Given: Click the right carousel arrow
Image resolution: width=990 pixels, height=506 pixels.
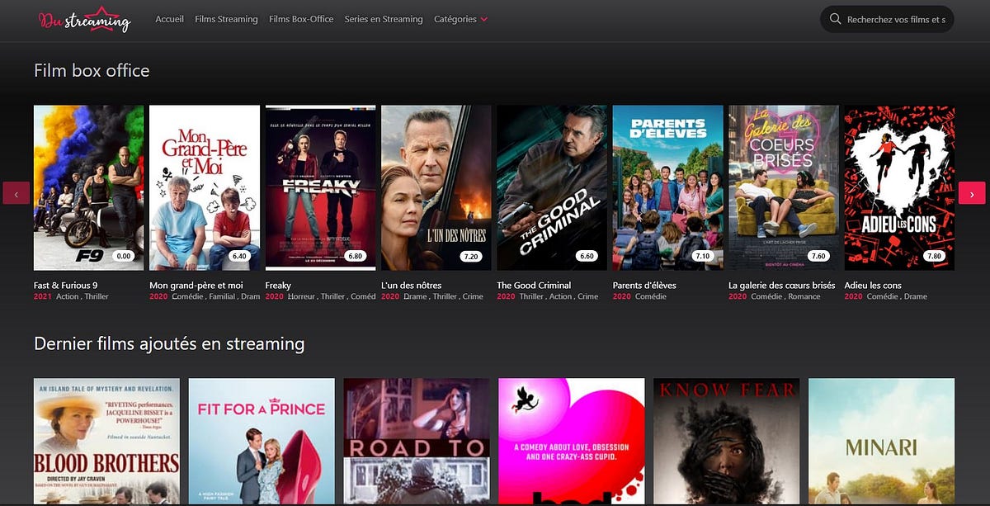Looking at the screenshot, I should point(972,193).
